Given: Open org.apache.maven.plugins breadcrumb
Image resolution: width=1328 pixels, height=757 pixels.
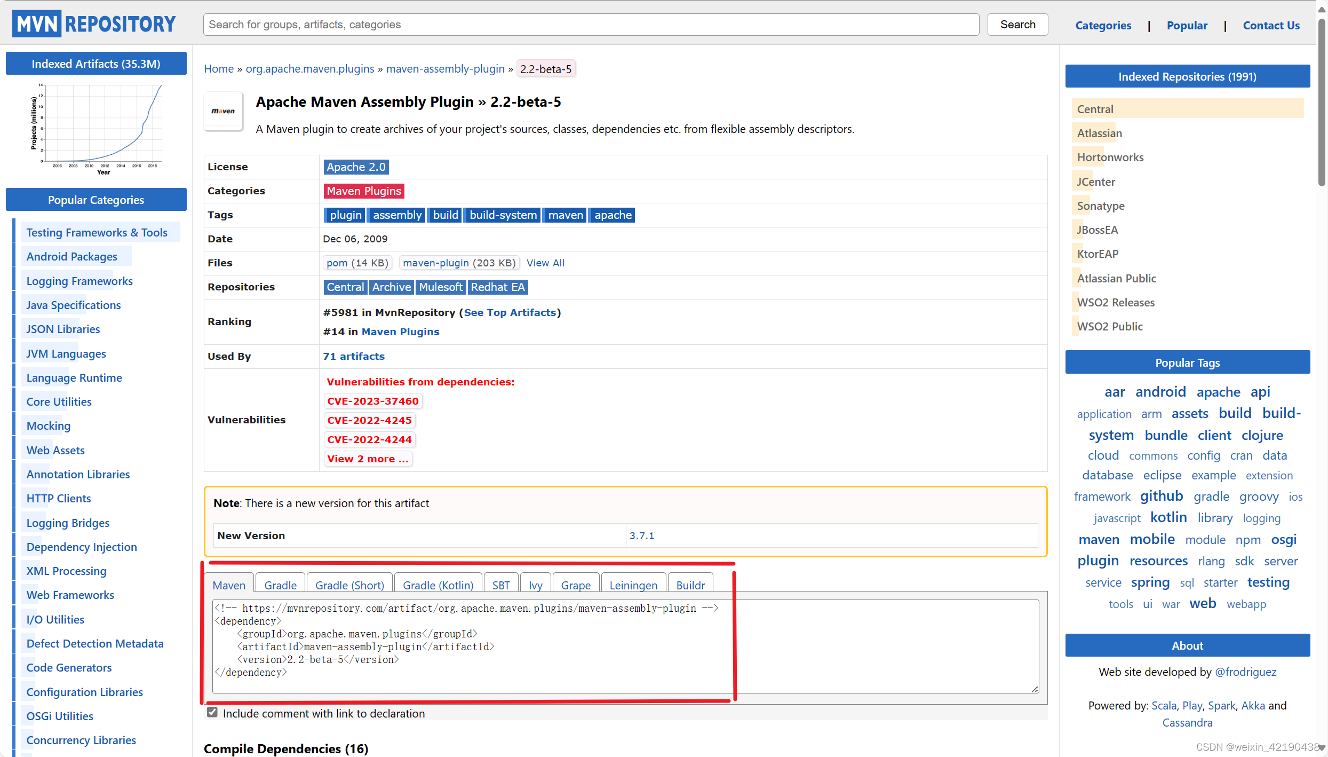Looking at the screenshot, I should tap(310, 69).
